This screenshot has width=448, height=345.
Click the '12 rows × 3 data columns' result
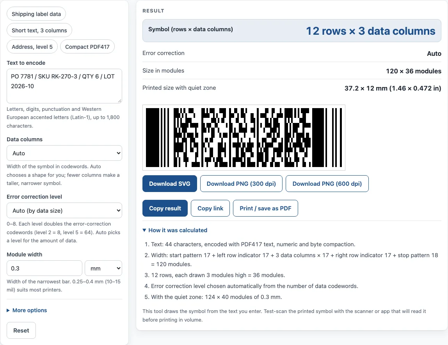click(x=371, y=31)
